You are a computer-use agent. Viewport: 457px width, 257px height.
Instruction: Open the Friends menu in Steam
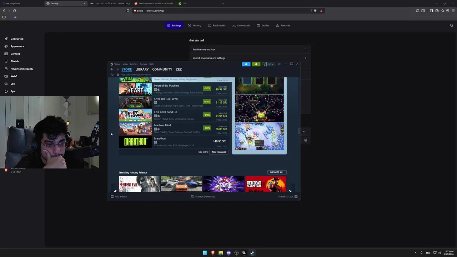(134, 64)
